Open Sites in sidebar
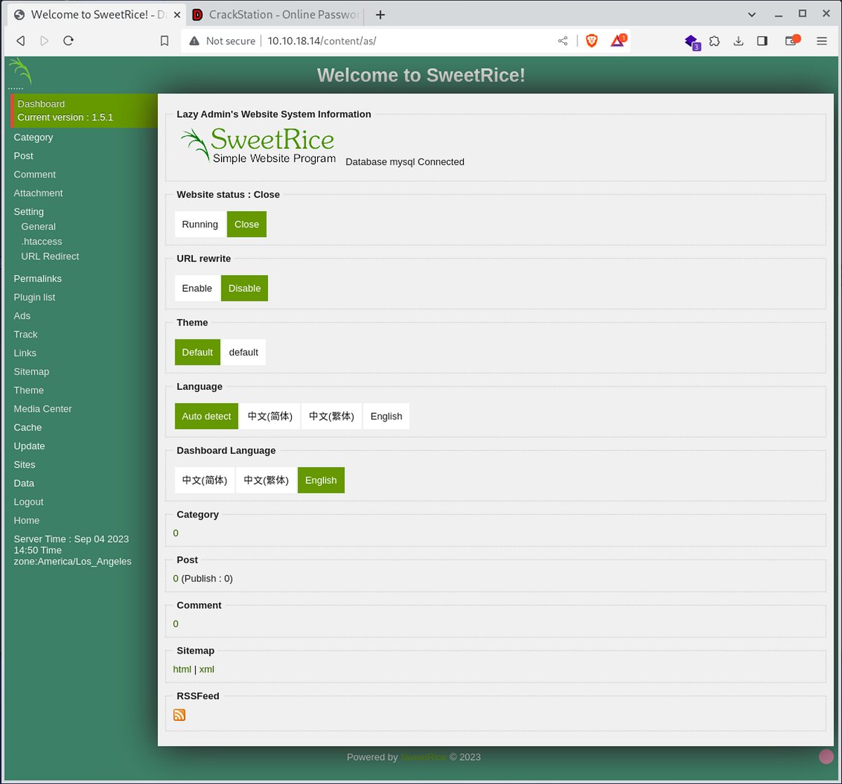The width and height of the screenshot is (842, 784). pyautogui.click(x=25, y=464)
